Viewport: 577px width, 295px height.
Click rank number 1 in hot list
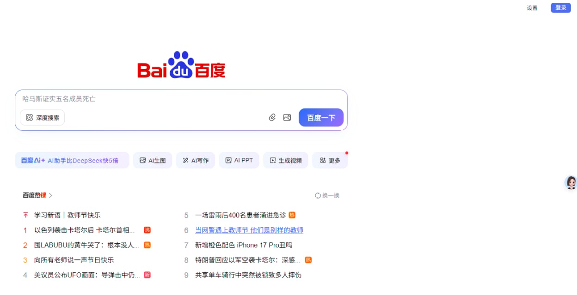[25, 230]
